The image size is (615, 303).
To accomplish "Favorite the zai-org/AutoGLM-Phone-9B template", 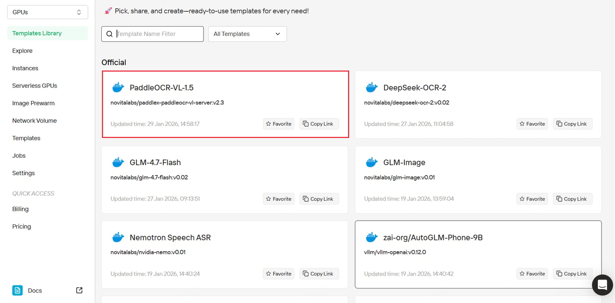I will click(533, 274).
